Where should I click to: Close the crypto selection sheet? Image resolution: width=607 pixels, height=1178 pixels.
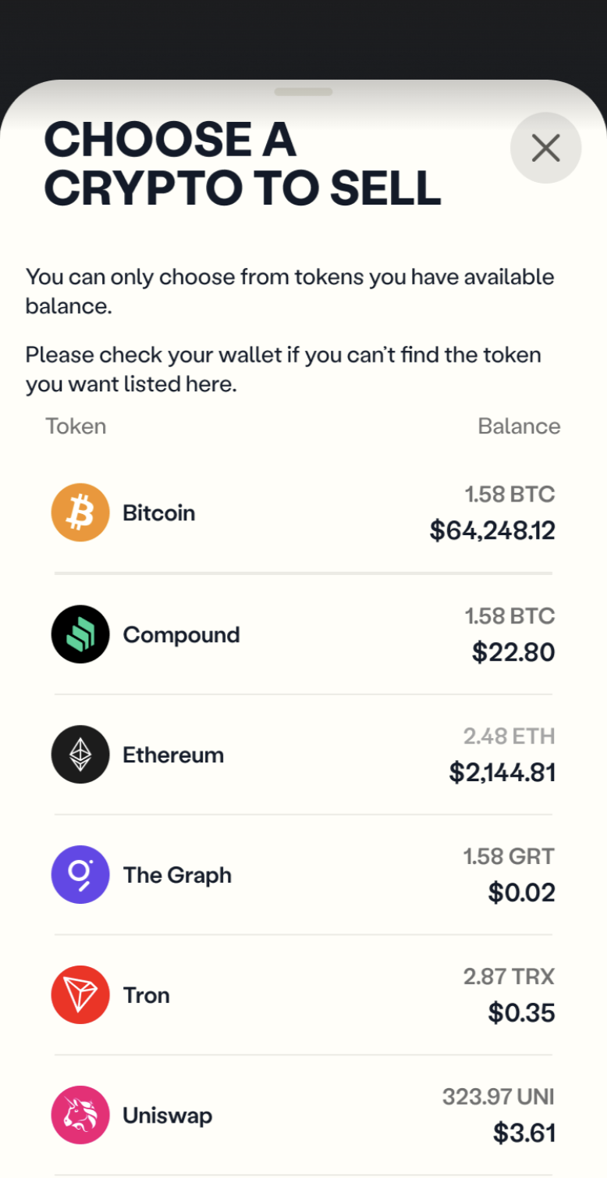545,148
